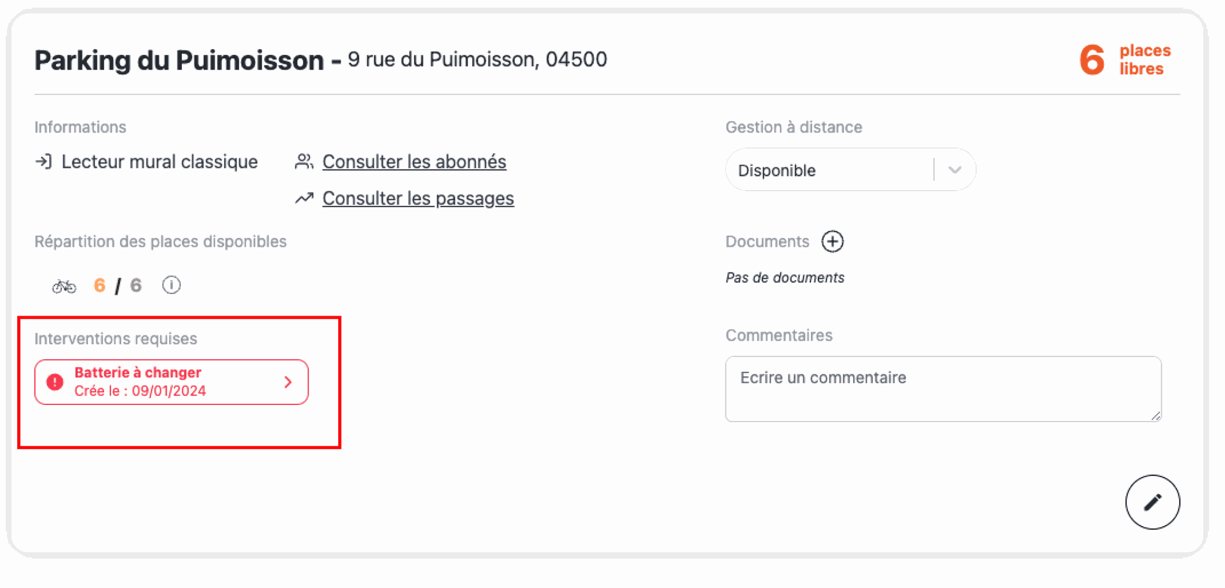Open the Batterie à changer intervention
The width and height of the screenshot is (1225, 588).
[x=172, y=382]
